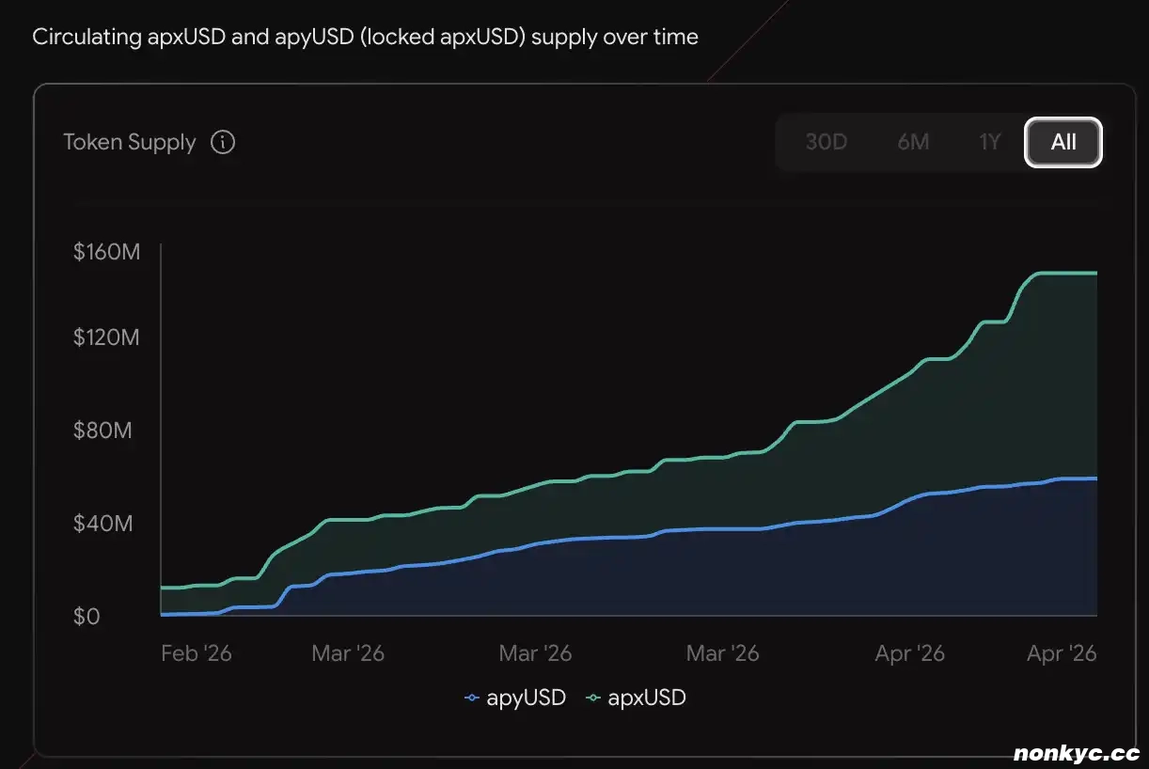
Task: Click the green apxUSD legend marker
Action: tap(593, 698)
